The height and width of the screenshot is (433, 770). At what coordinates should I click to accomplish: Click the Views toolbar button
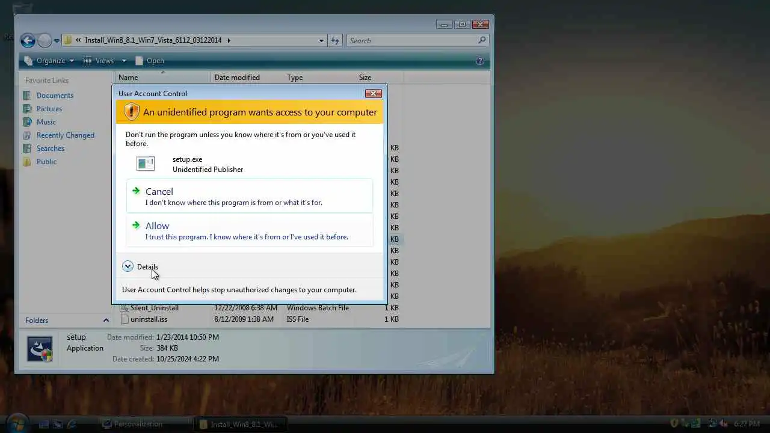click(x=99, y=61)
